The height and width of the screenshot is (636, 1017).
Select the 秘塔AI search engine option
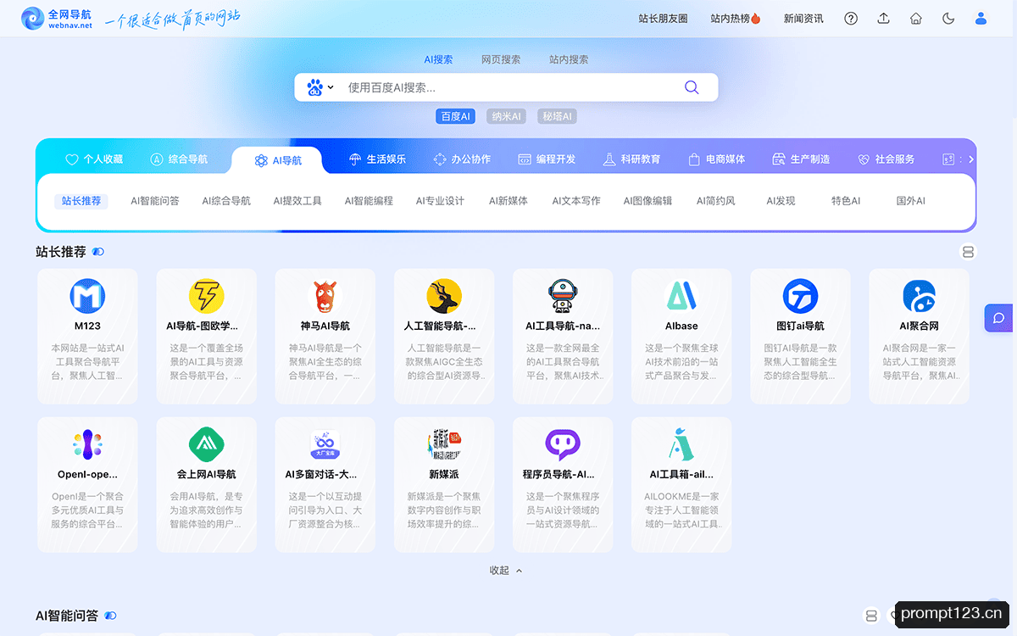(x=557, y=116)
